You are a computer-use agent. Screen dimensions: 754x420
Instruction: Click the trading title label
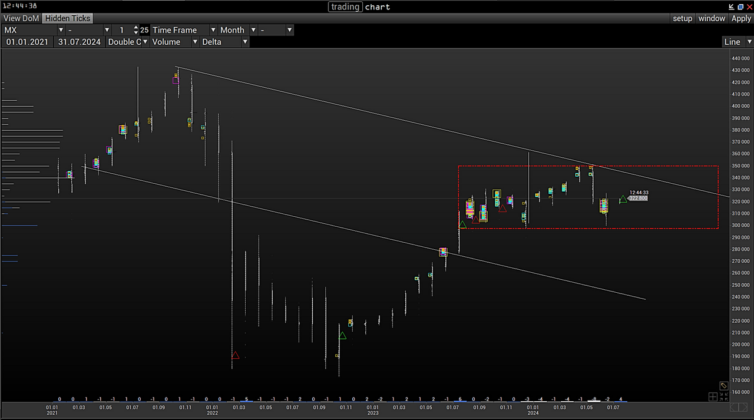(345, 7)
